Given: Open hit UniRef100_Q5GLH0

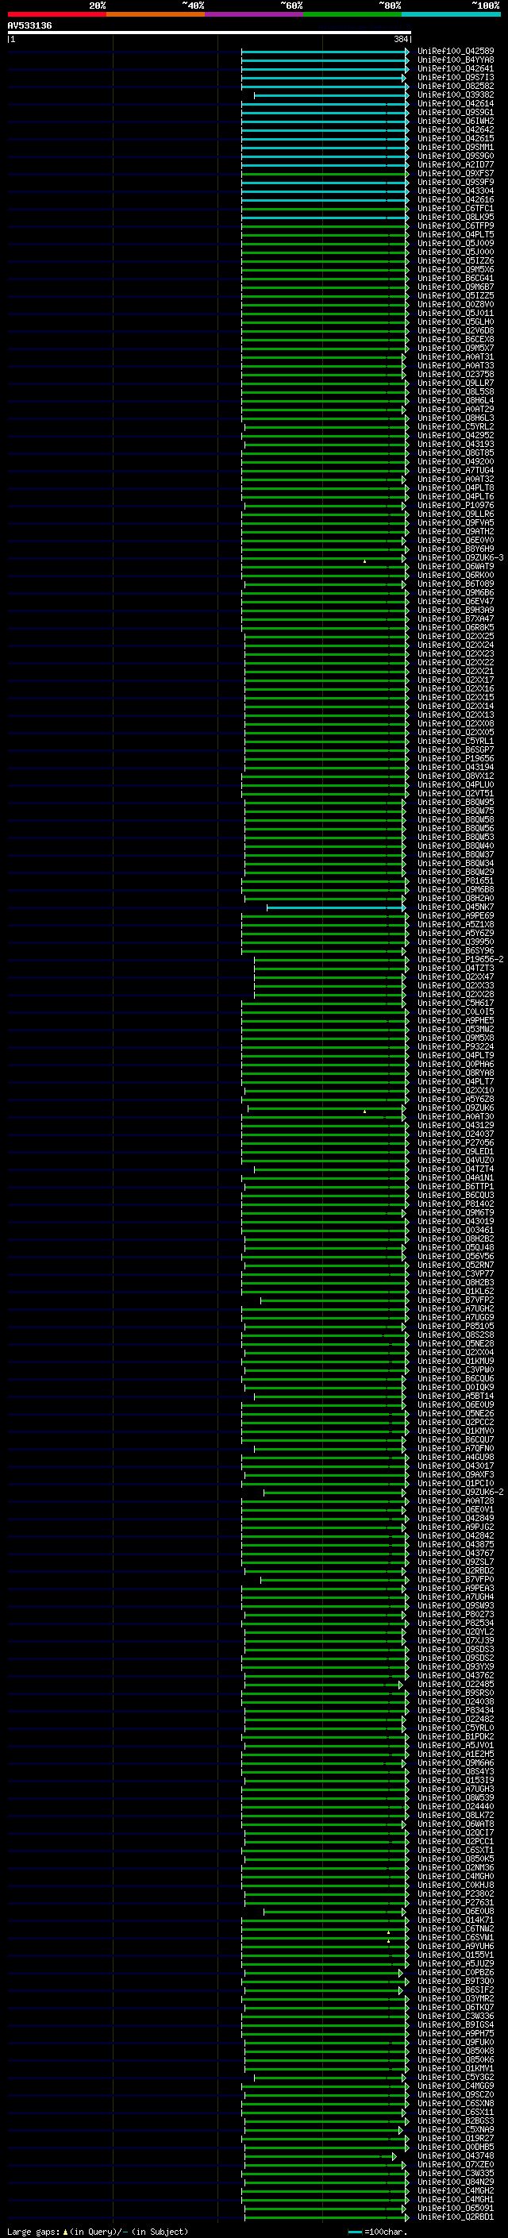Looking at the screenshot, I should pyautogui.click(x=456, y=322).
